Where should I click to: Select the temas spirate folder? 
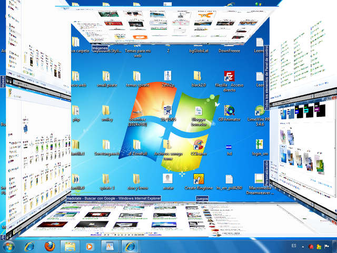click(137, 79)
